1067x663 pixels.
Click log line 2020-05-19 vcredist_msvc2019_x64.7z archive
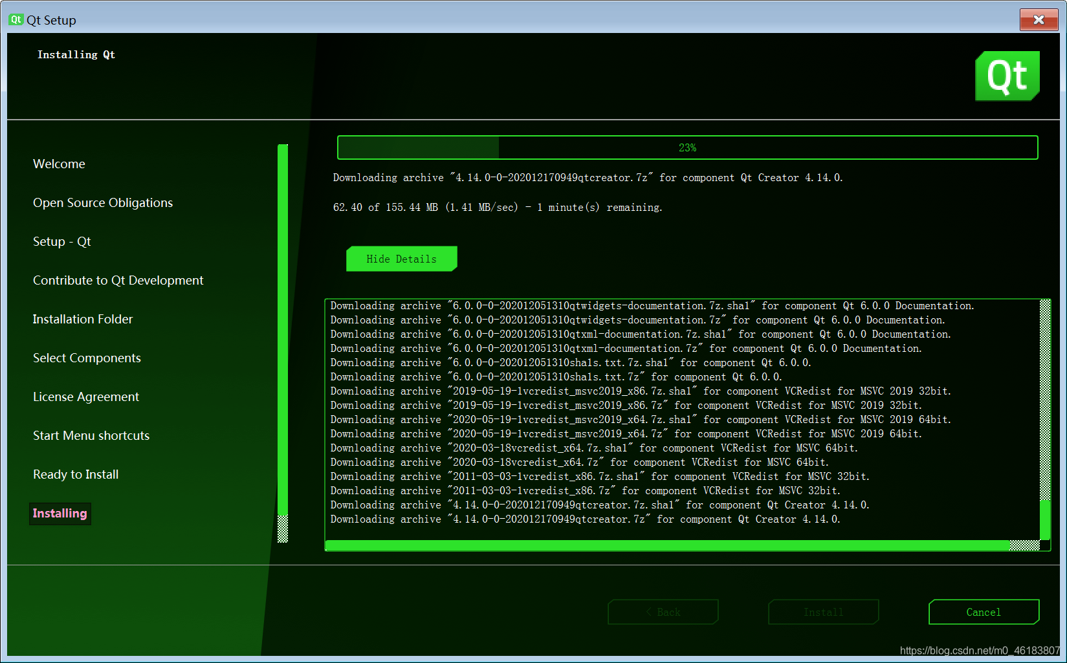pyautogui.click(x=626, y=433)
